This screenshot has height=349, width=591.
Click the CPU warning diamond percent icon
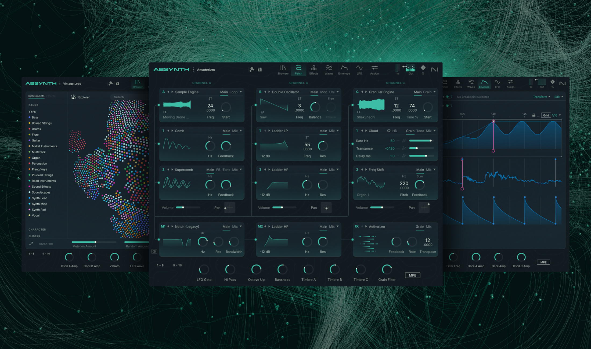tap(423, 69)
